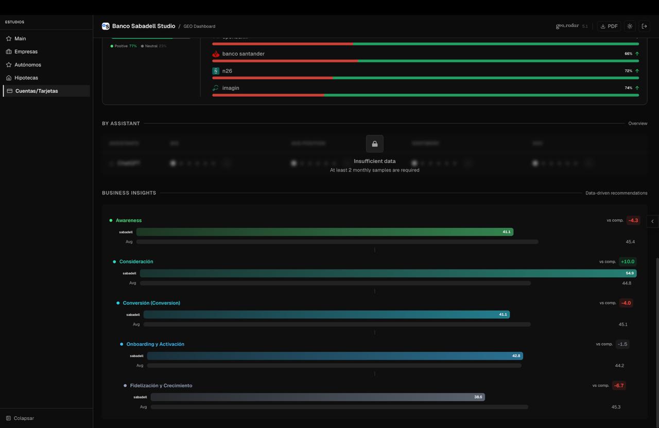
Task: Click the banco santander sentiment bar
Action: click(425, 61)
